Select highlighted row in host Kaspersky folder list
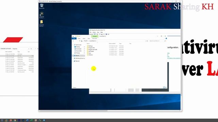Screen dimensions: 218x122 point(17,56)
